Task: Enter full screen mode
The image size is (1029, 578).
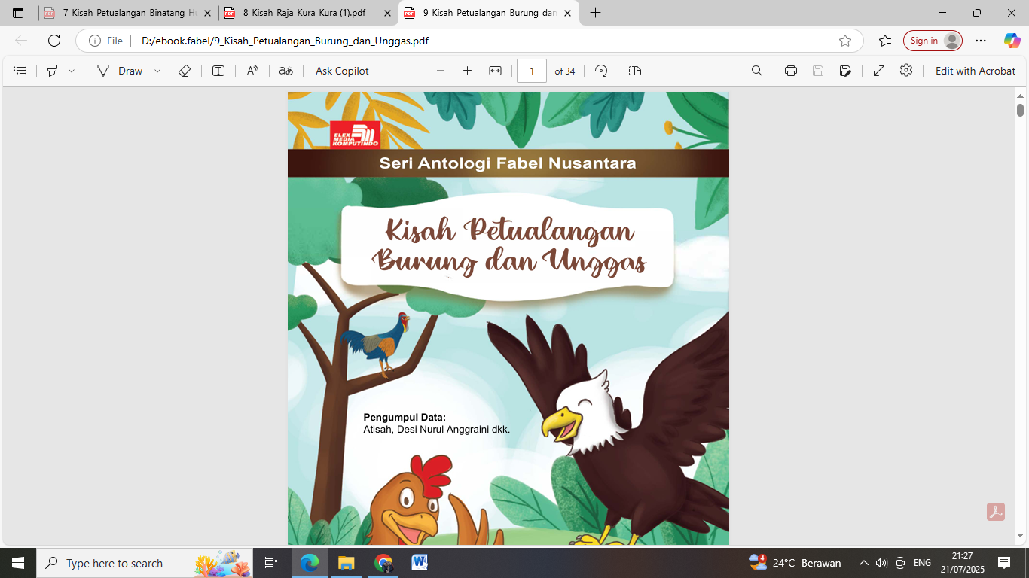Action: pyautogui.click(x=879, y=70)
